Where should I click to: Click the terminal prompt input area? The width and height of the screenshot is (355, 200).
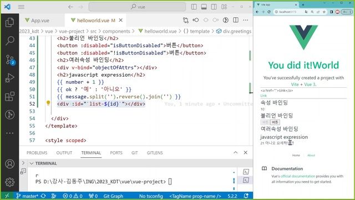coord(170,182)
